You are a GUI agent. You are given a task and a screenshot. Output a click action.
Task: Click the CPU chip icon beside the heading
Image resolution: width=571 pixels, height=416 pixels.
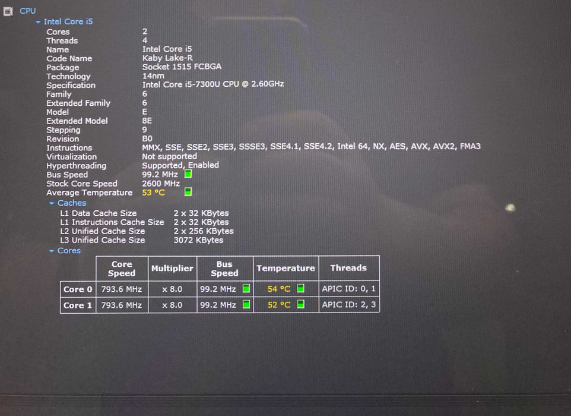[x=8, y=11]
